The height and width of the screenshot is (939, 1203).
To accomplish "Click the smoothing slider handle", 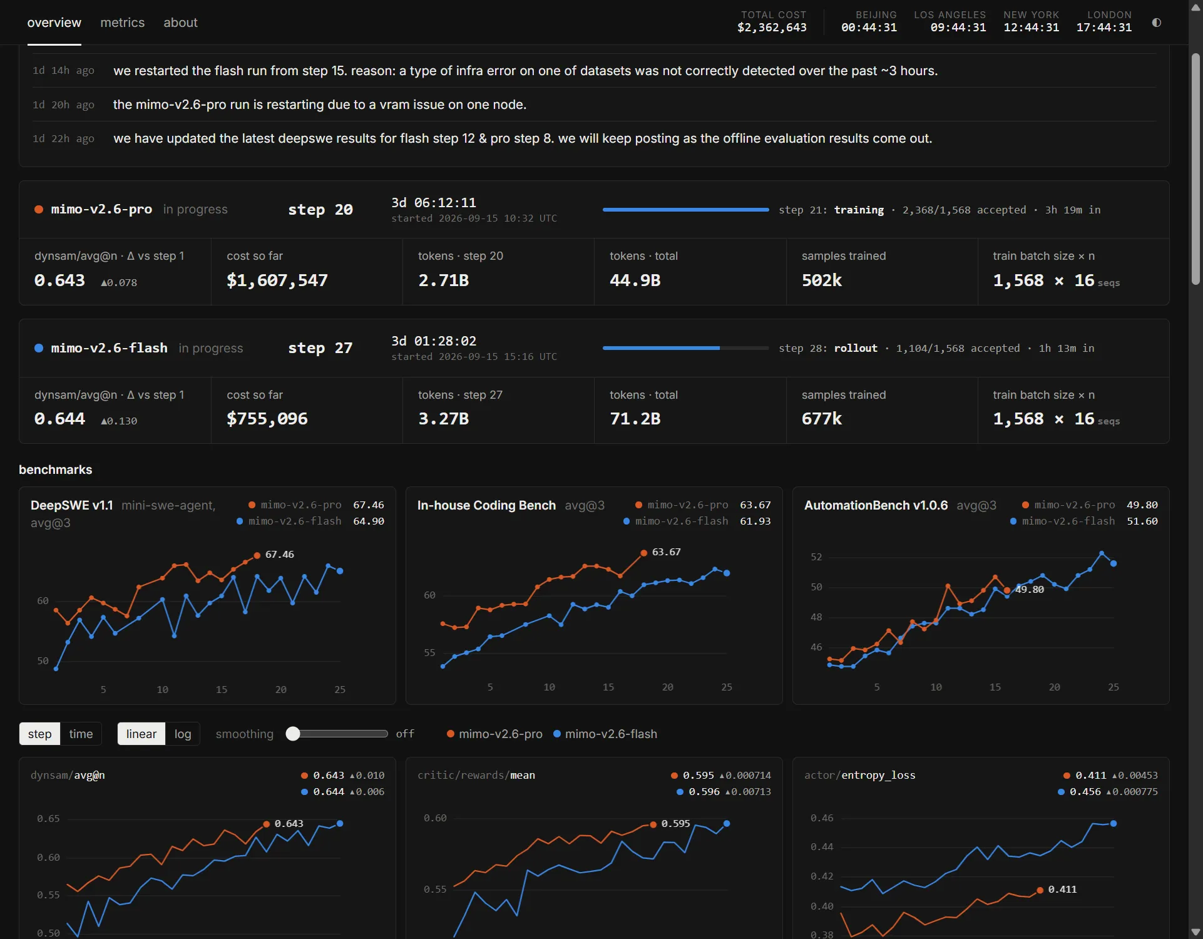I will coord(293,734).
